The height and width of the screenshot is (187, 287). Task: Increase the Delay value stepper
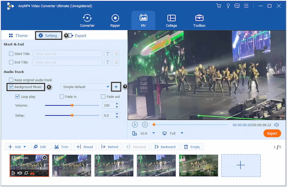coord(117,114)
